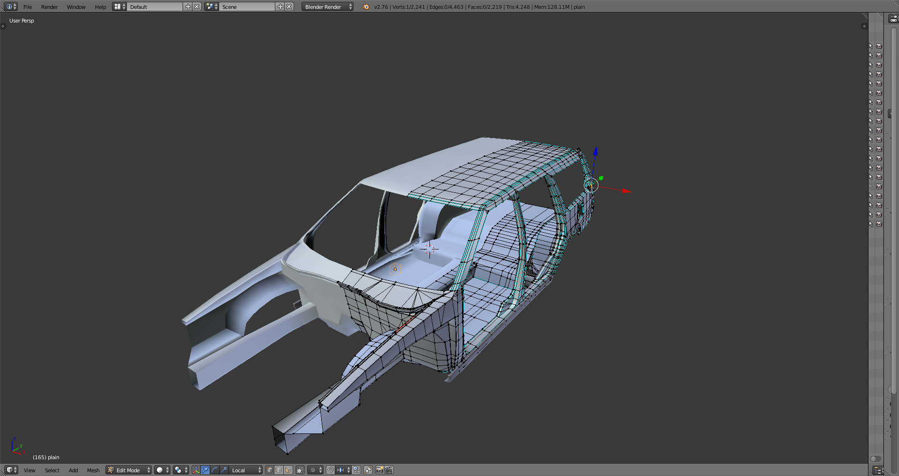Toggle renderability of the first outliner object

coord(879,46)
